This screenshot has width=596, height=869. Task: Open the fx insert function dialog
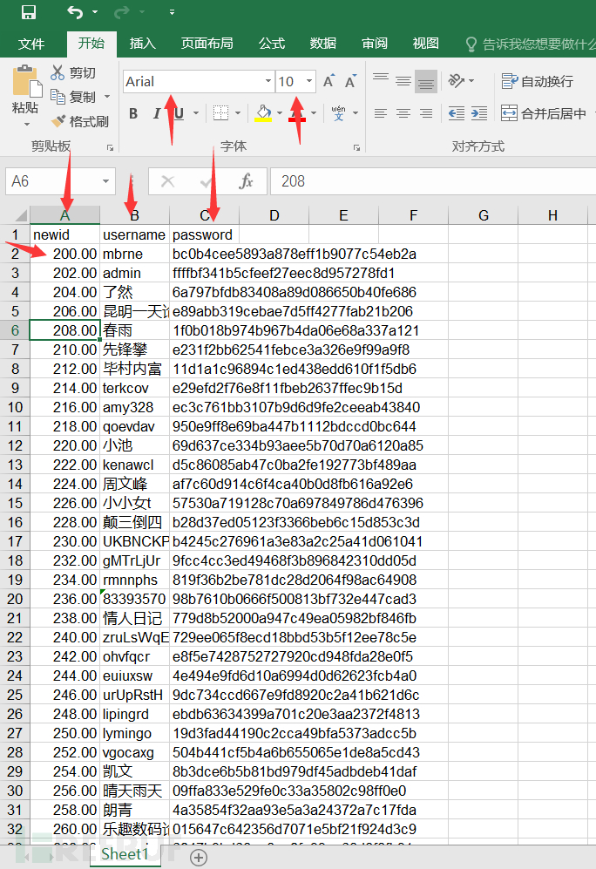pos(246,181)
